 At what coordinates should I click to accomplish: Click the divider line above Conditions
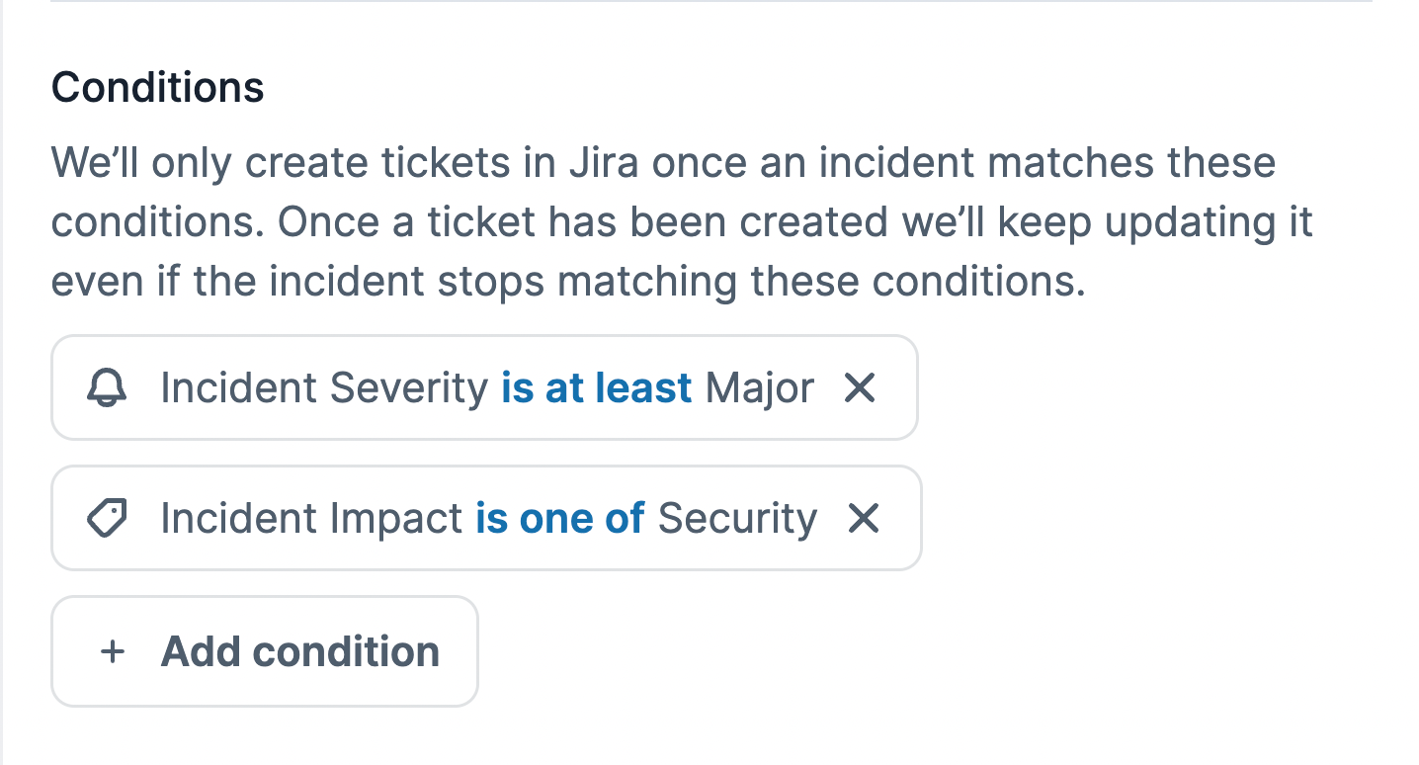pos(709,2)
